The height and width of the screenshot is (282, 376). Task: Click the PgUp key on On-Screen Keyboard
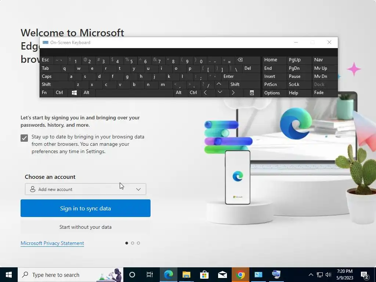click(x=299, y=60)
